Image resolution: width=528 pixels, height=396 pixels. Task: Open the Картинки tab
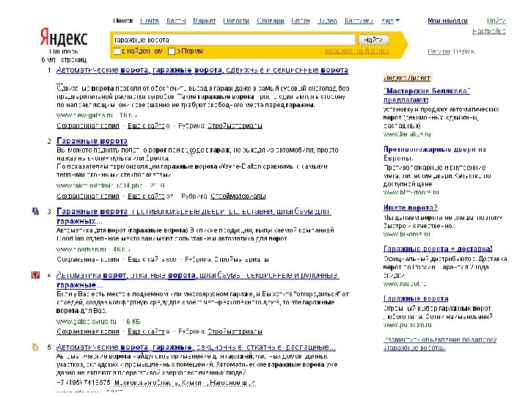[359, 21]
